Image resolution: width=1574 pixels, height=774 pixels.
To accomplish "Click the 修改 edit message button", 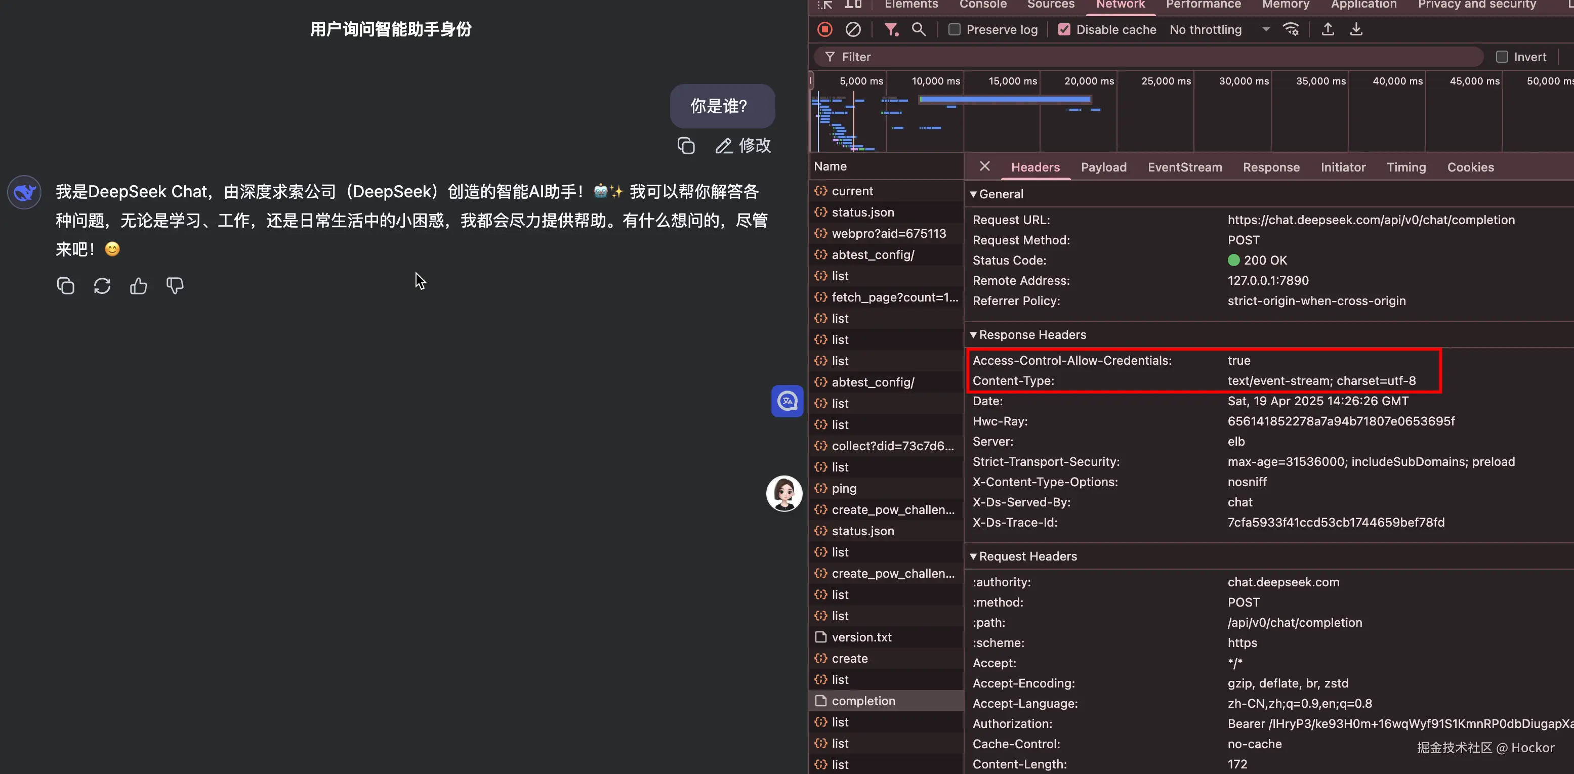I will coord(743,145).
